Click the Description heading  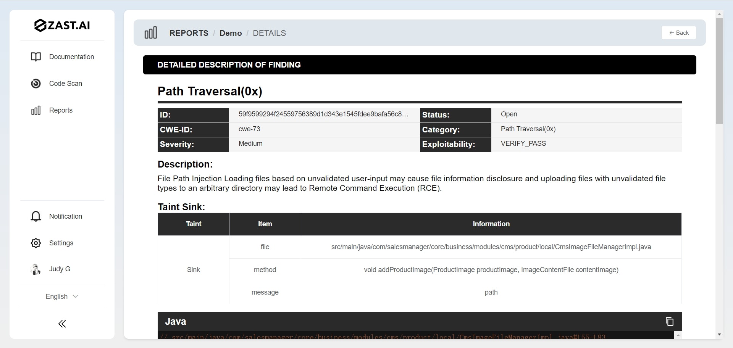185,164
